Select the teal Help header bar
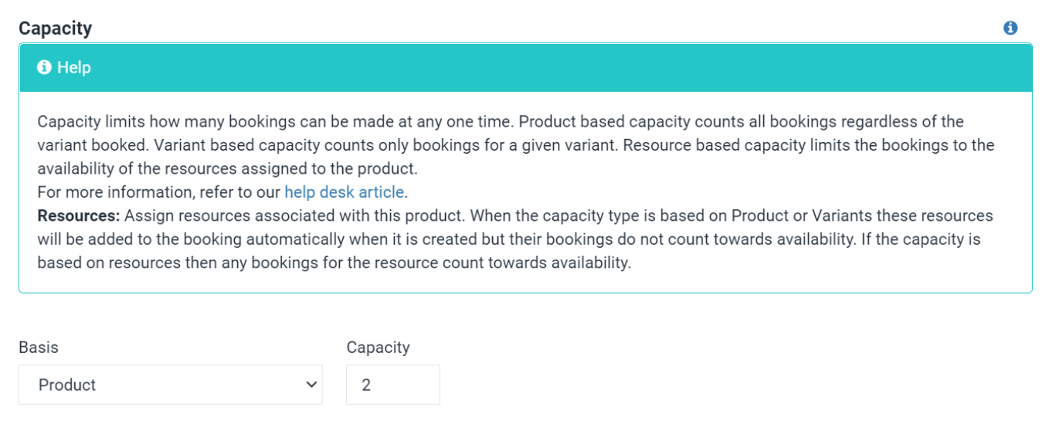The image size is (1056, 431). pos(525,68)
